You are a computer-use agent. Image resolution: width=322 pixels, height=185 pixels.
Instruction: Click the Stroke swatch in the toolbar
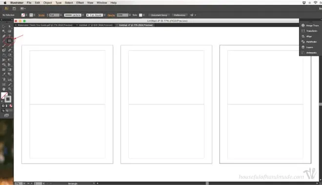(x=8, y=99)
